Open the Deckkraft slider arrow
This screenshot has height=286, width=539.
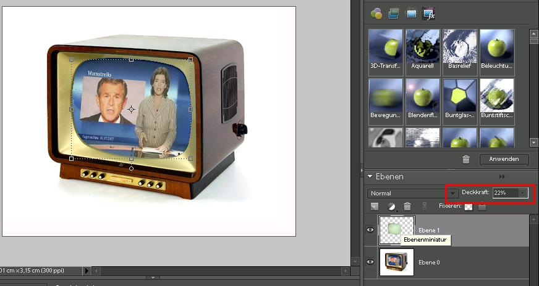click(x=522, y=193)
